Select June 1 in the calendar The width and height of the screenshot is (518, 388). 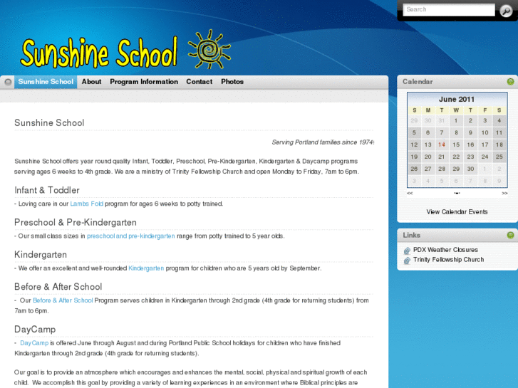click(x=456, y=120)
